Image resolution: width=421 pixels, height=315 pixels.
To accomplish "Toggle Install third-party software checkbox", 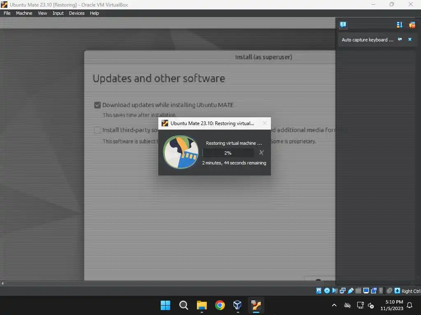I will click(97, 130).
